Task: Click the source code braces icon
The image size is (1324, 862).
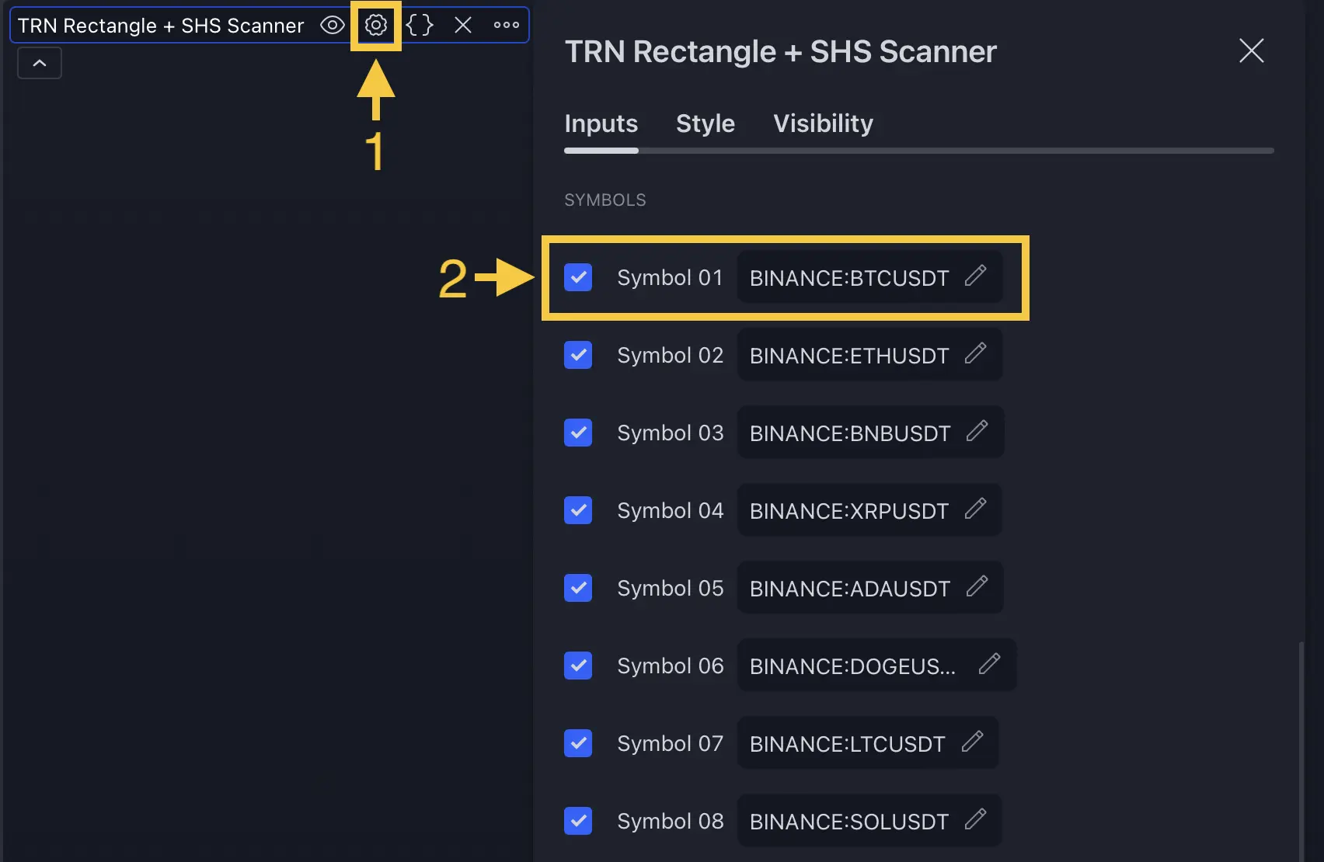Action: coord(419,25)
